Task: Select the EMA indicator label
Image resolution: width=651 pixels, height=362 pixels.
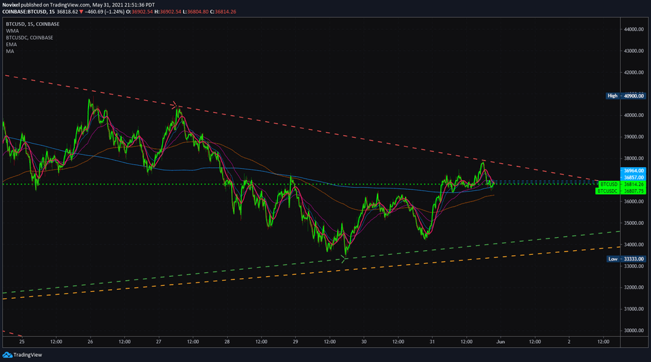Action: 11,44
